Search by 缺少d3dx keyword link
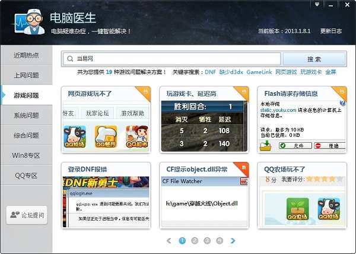 click(231, 72)
